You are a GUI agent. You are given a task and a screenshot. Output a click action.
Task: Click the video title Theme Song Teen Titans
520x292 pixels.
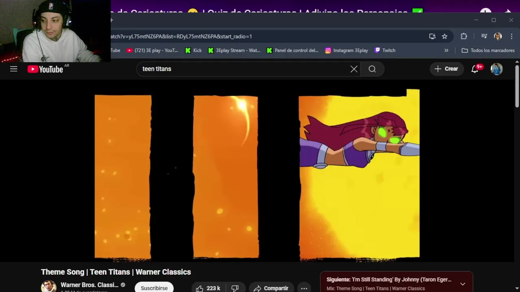pos(116,272)
